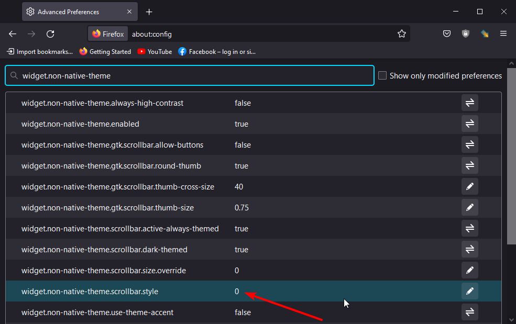Toggle widget.non-native-theme.enabled preference
The height and width of the screenshot is (324, 516).
469,124
